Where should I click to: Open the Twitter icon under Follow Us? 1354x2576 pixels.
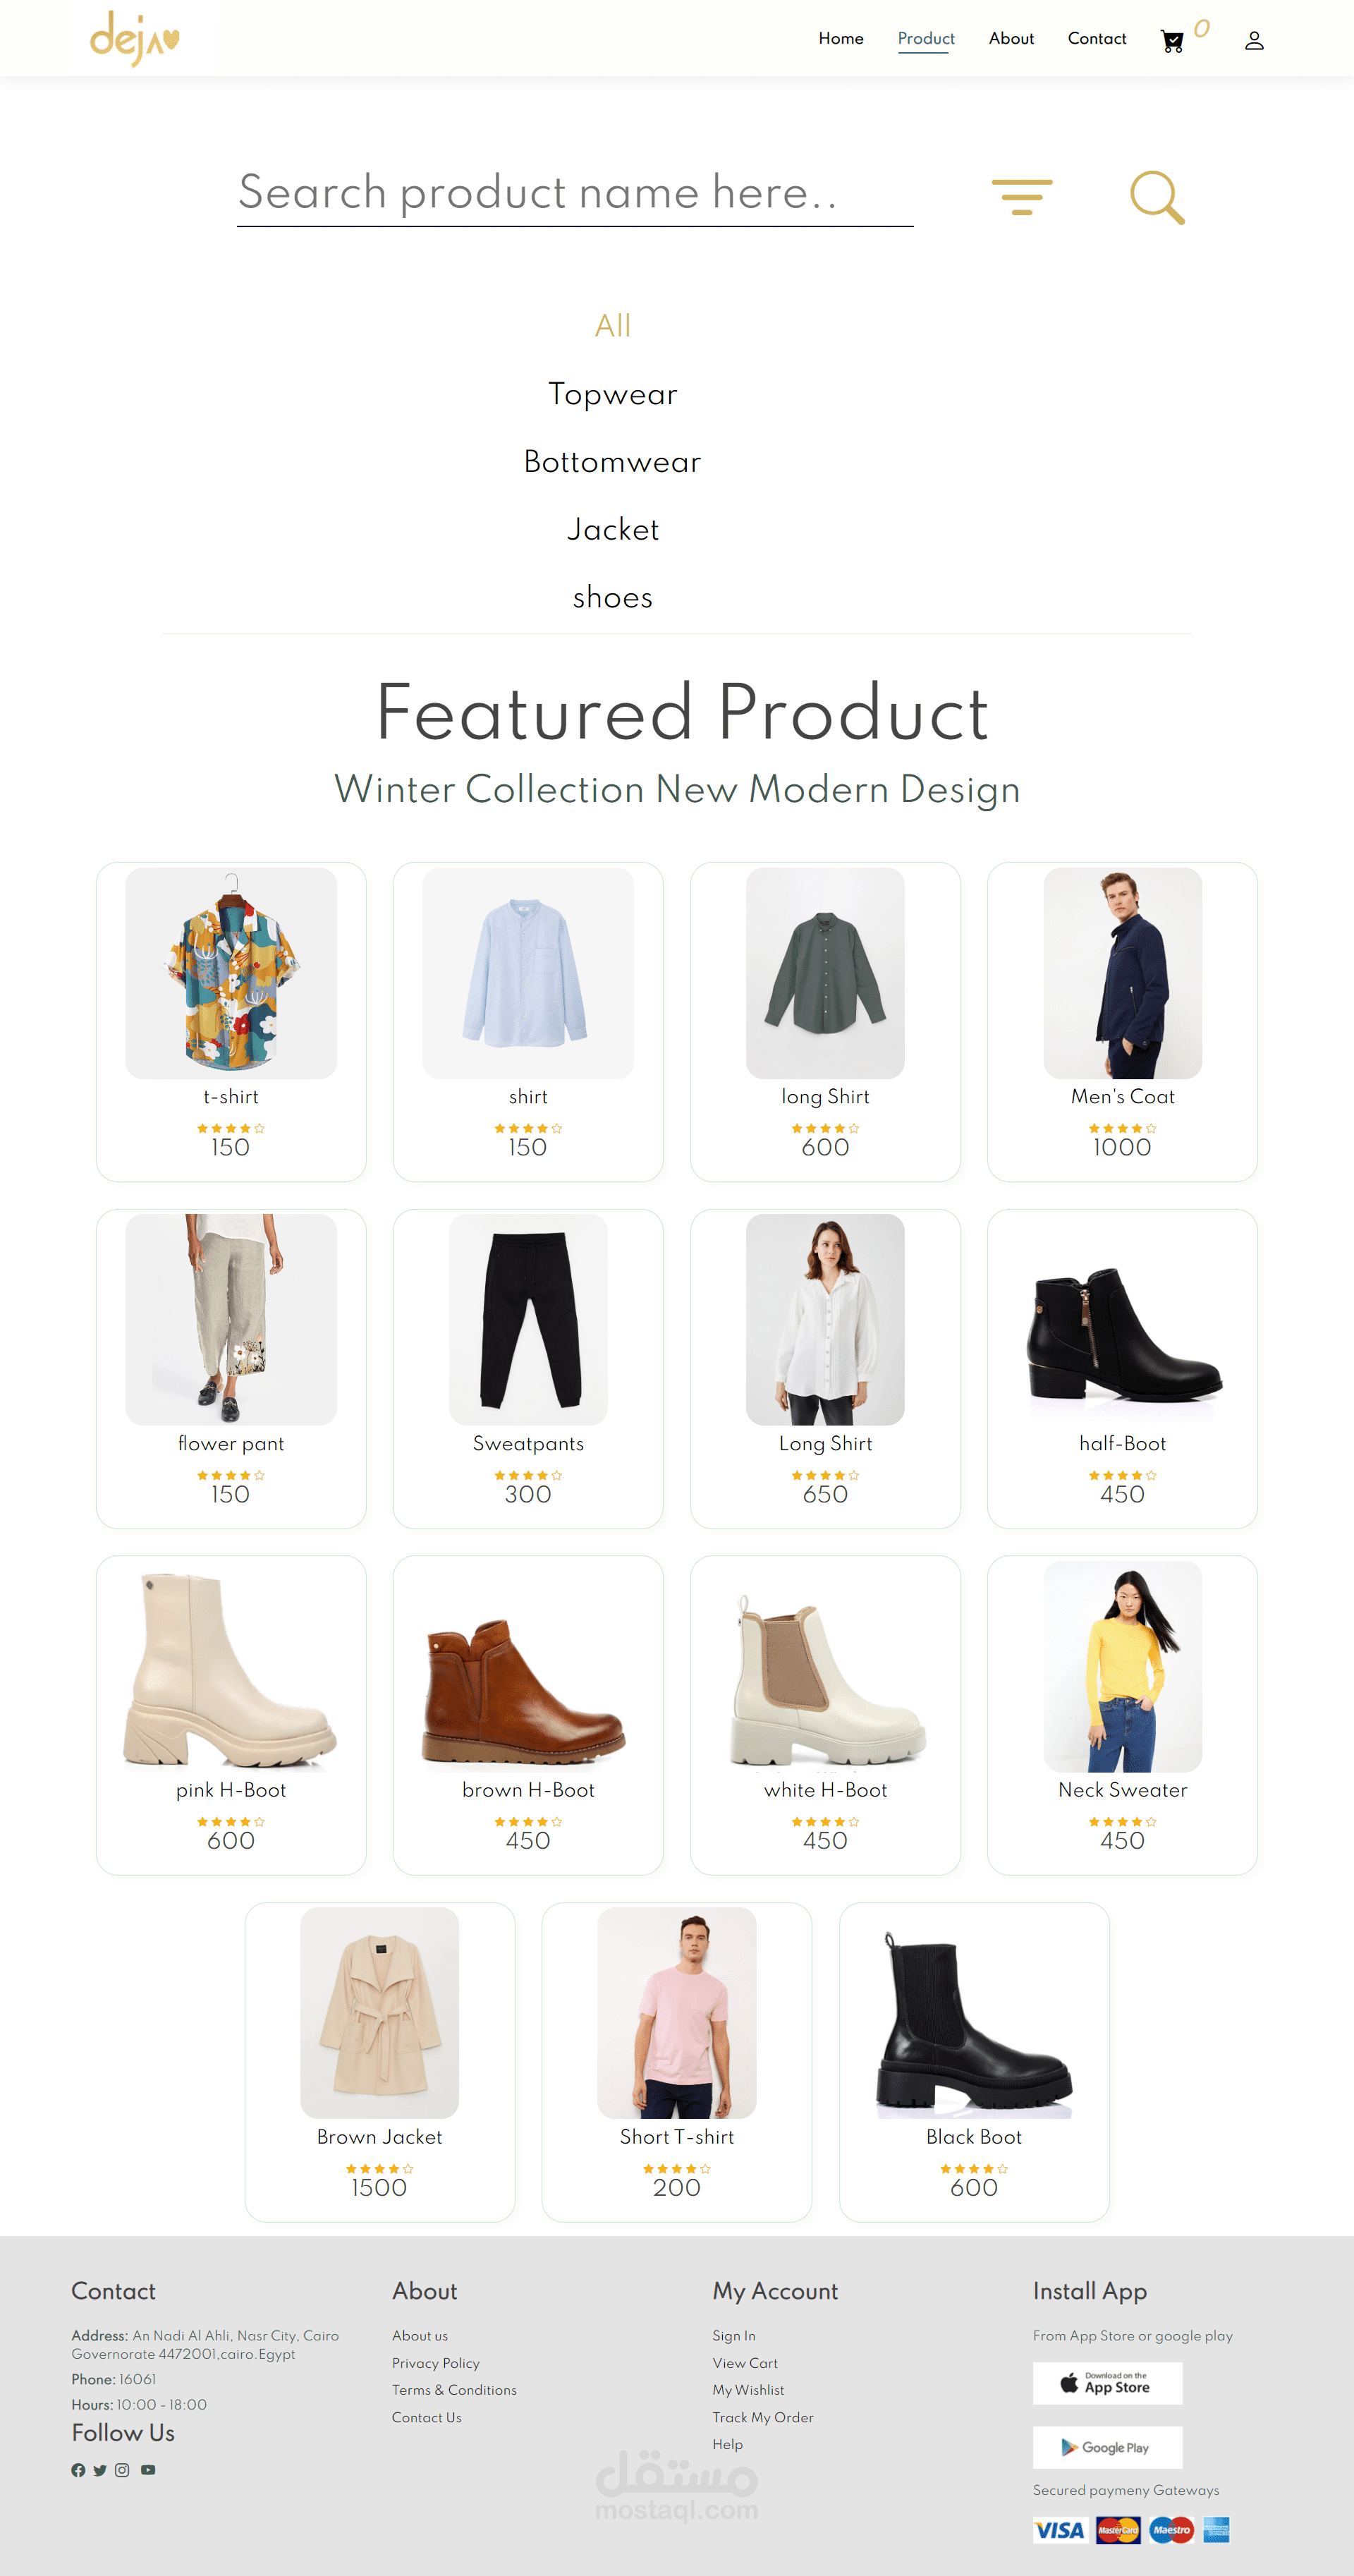pos(100,2470)
